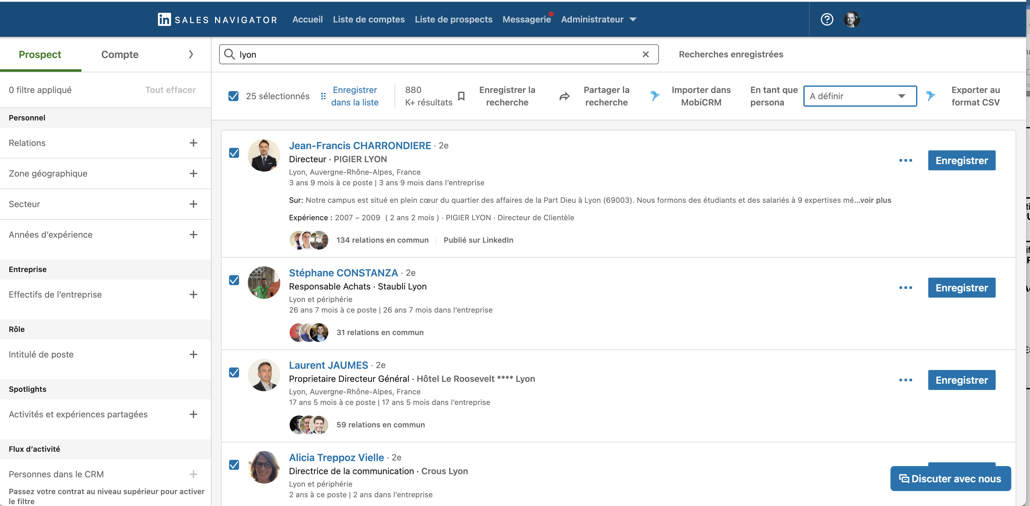Uncheck the select all 25 checkbox

point(233,96)
